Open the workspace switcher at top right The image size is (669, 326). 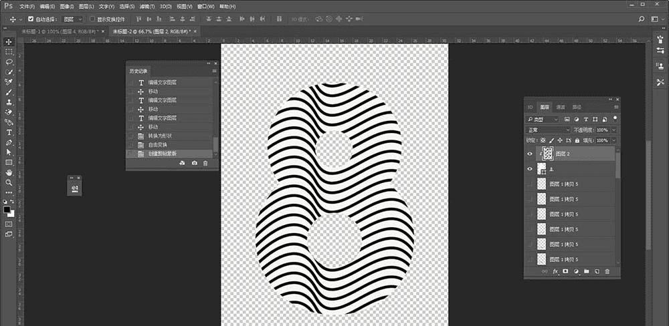tap(656, 19)
